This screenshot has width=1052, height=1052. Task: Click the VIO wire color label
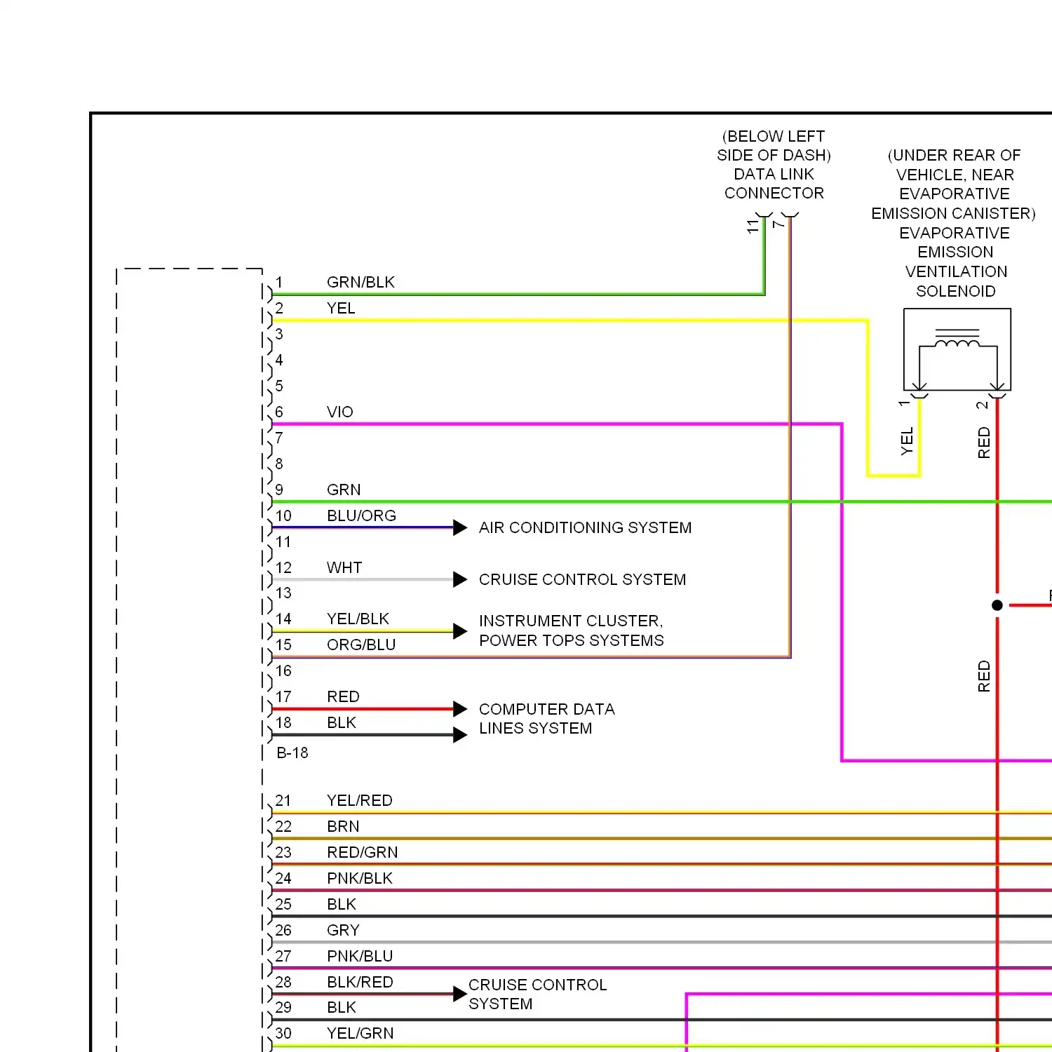(x=340, y=412)
